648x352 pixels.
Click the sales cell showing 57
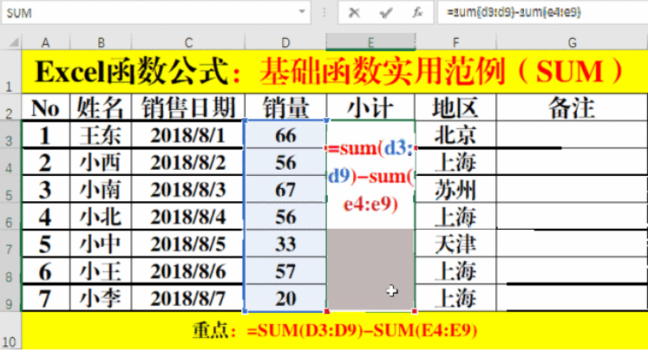(x=285, y=271)
